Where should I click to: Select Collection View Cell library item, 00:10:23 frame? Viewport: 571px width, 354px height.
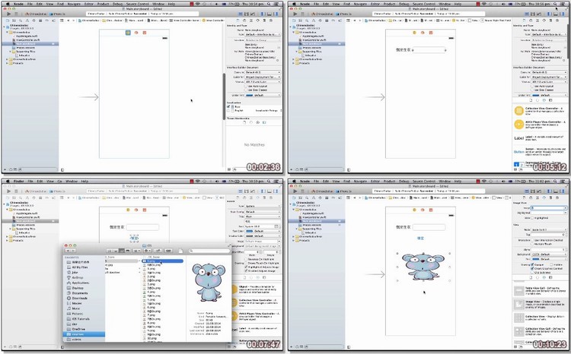pos(541,331)
